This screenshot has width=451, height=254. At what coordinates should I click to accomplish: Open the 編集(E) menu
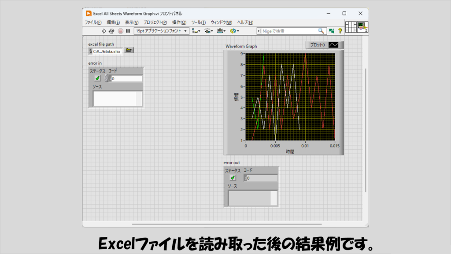(113, 22)
